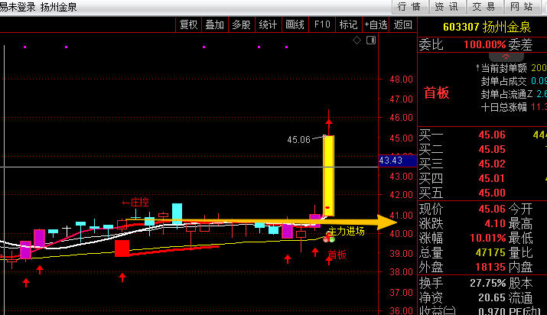Click the 叠加 overlay button

coord(215,24)
